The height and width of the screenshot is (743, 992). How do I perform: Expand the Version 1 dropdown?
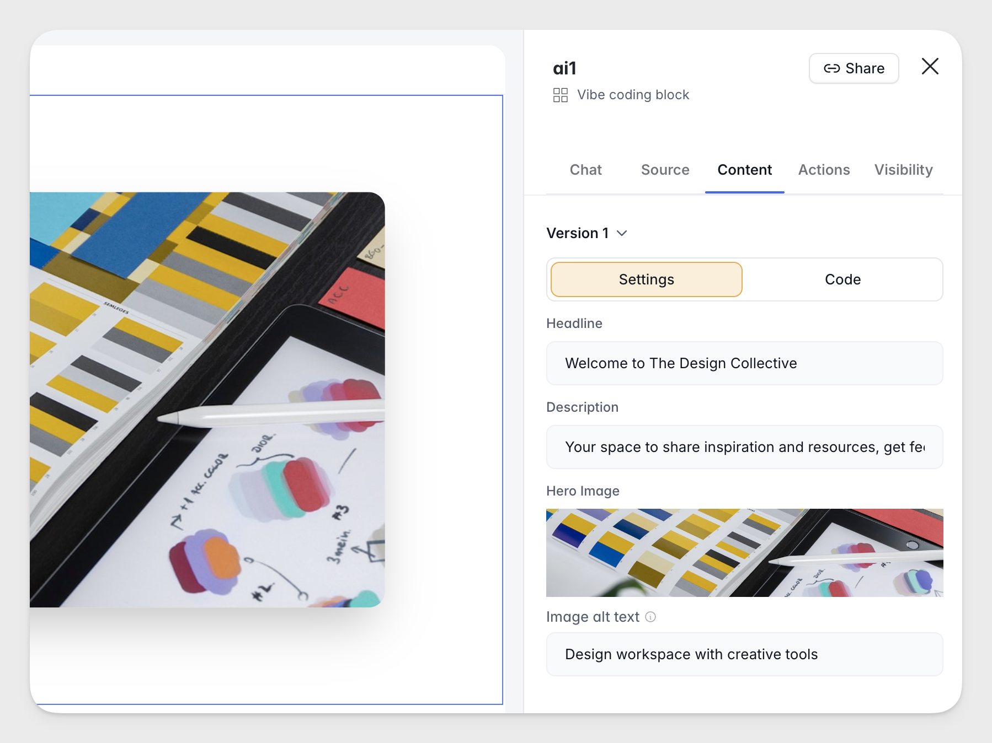(587, 233)
